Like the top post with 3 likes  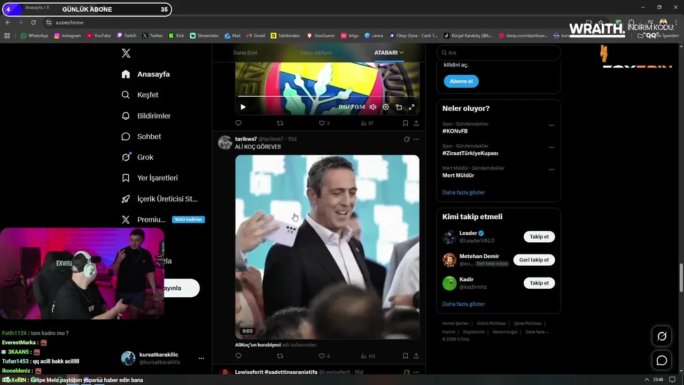click(x=324, y=123)
